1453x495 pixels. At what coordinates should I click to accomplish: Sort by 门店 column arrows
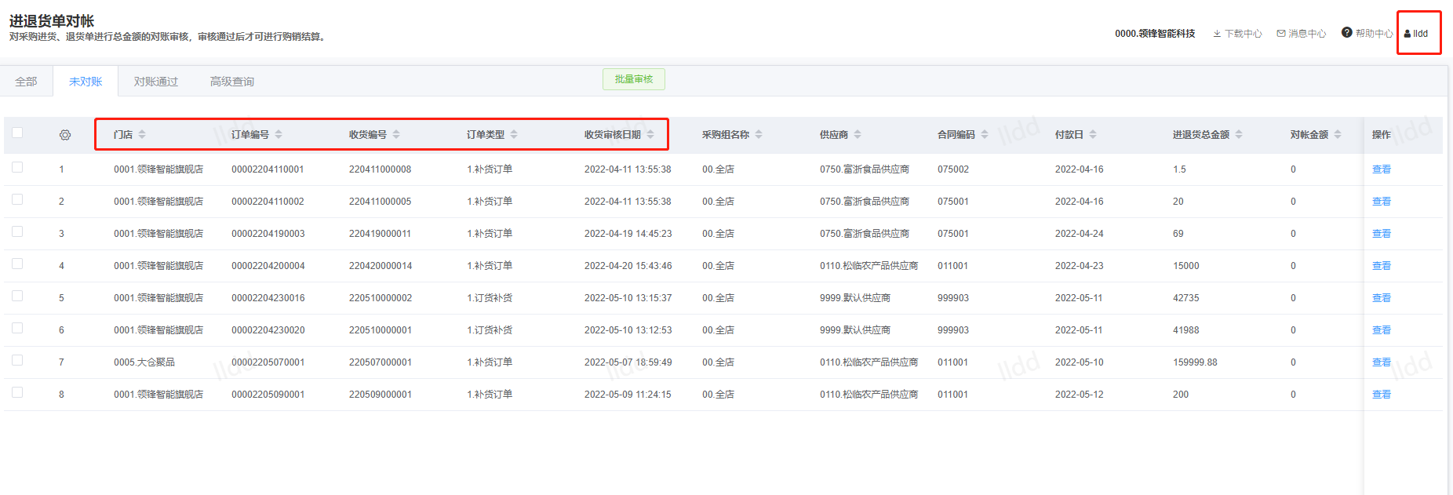click(142, 135)
